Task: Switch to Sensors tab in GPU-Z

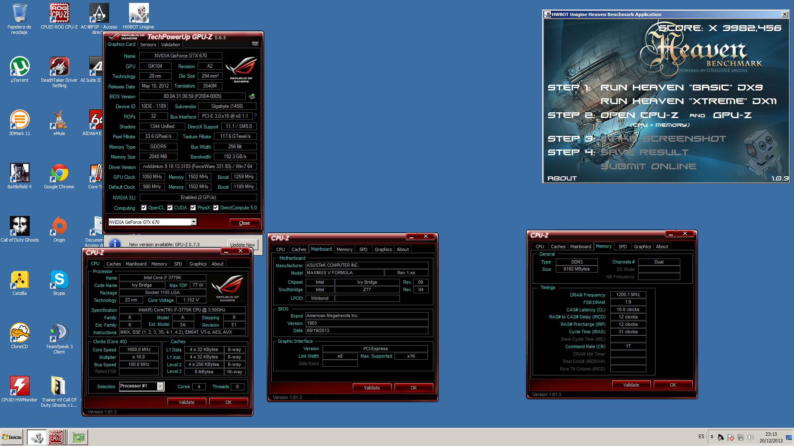Action: pos(148,45)
